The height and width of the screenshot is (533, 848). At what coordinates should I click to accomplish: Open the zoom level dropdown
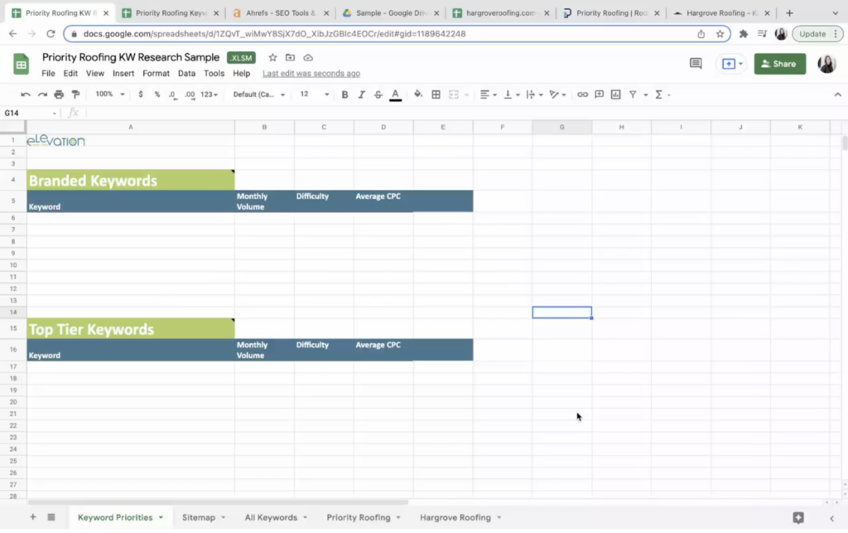coord(109,94)
